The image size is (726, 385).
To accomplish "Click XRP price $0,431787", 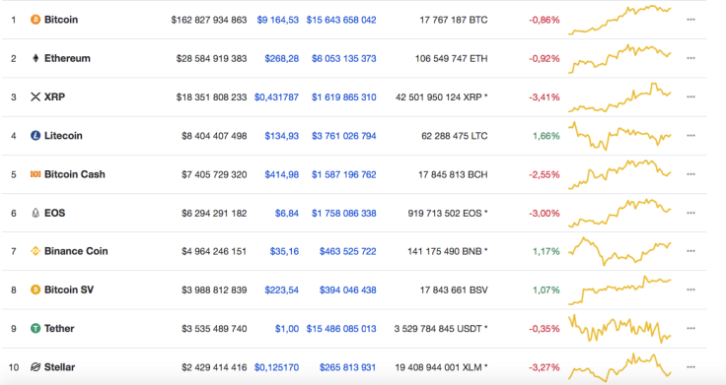I will coord(276,97).
